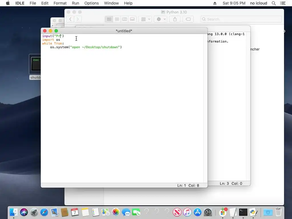
Task: Open the Trash in Dock
Action: tap(278, 212)
